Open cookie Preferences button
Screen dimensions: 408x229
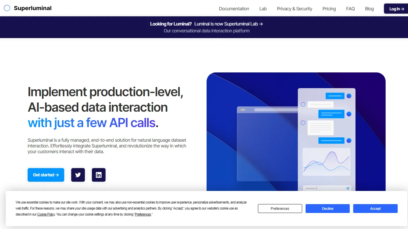(280, 208)
